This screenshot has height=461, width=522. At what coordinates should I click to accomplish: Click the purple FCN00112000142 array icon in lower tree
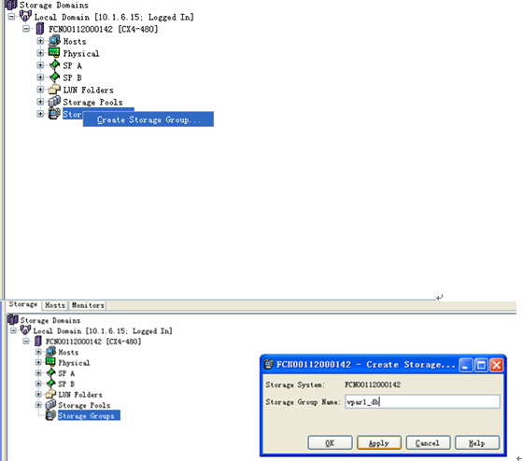coord(38,341)
